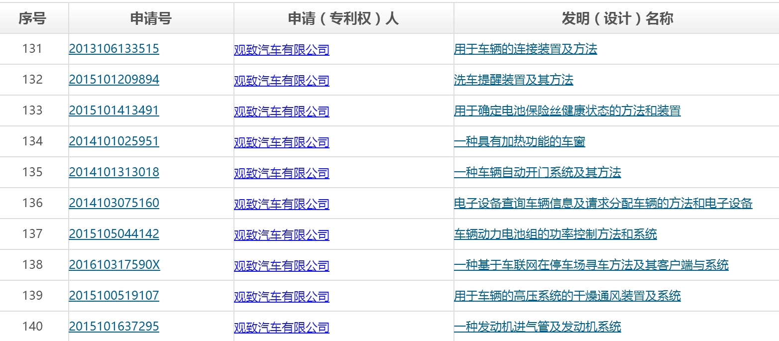
Task: Open invention 一种车辆自动开门系统及其方法
Action: [538, 172]
